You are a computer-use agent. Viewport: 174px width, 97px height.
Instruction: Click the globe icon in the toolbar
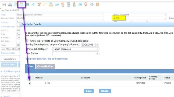click(x=27, y=5)
